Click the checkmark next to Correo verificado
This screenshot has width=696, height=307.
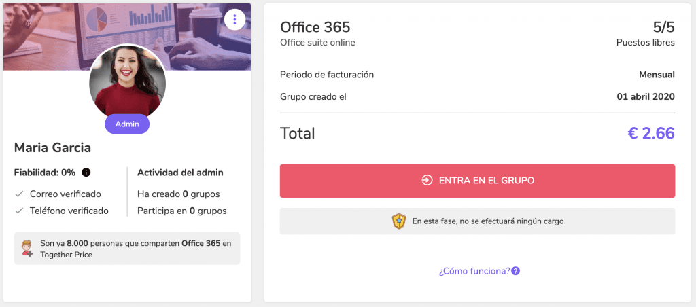pyautogui.click(x=19, y=194)
